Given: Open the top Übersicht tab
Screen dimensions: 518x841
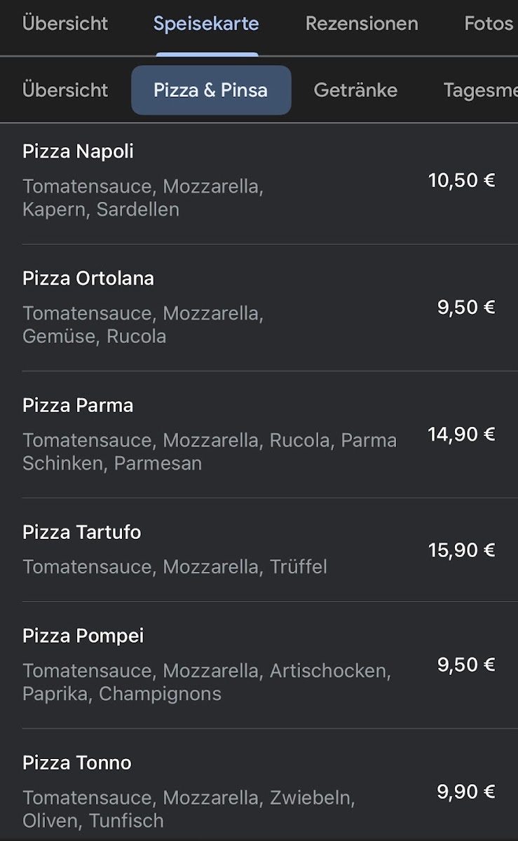Looking at the screenshot, I should tap(65, 23).
